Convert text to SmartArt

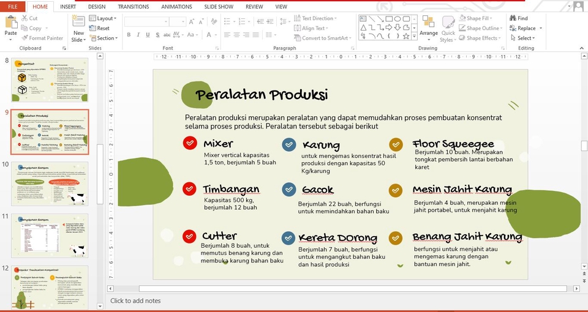click(x=323, y=38)
